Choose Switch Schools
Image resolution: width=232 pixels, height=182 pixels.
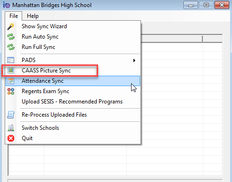(x=73, y=128)
